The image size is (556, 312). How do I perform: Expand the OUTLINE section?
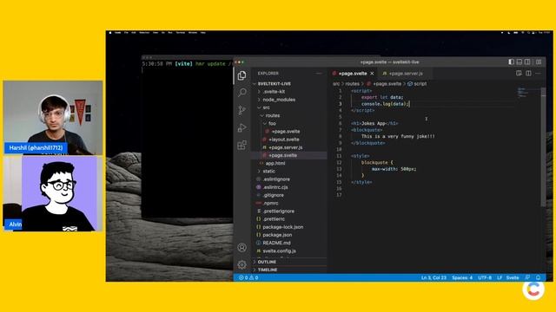tap(267, 262)
